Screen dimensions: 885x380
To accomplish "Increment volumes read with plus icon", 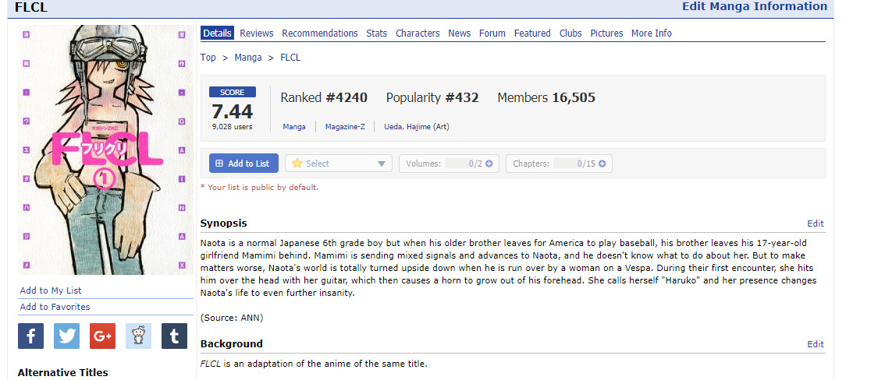I will 489,164.
